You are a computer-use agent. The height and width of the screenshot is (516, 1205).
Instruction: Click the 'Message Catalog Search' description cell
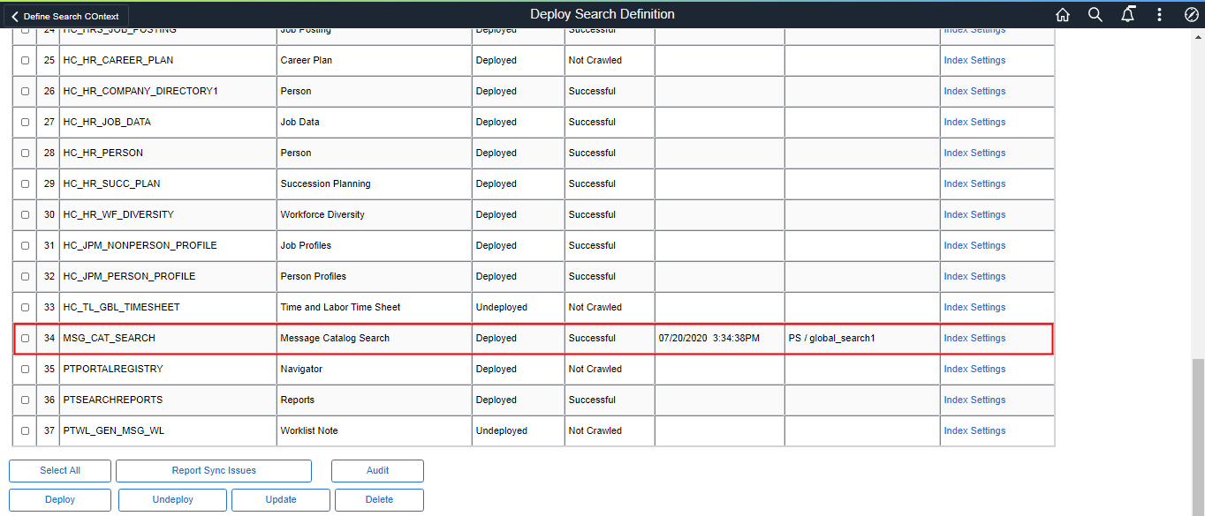click(374, 339)
